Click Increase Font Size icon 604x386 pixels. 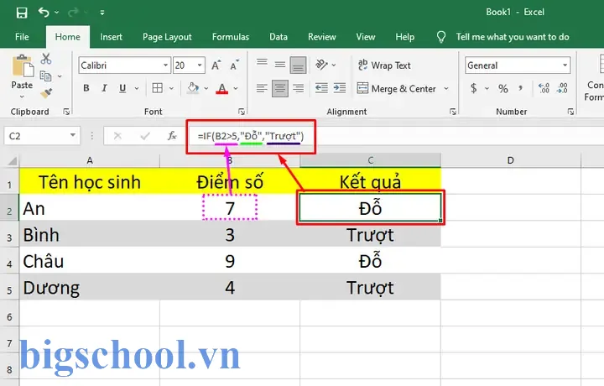[216, 65]
